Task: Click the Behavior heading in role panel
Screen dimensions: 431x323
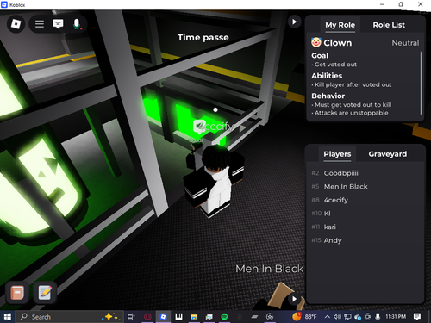Action: coord(328,96)
